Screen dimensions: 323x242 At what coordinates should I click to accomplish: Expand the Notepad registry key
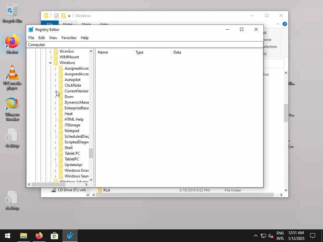pos(55,131)
